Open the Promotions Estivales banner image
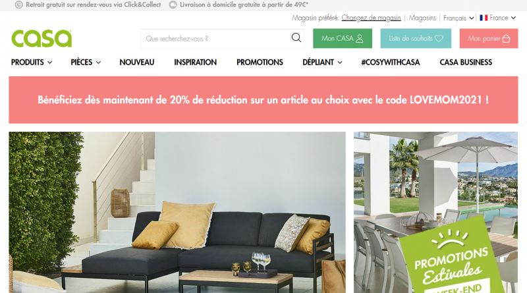 [435, 213]
